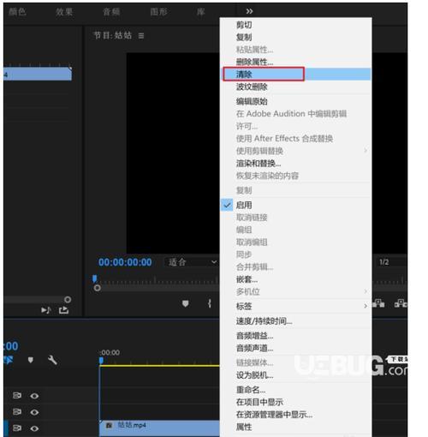The width and height of the screenshot is (428, 437).
Task: Switch to the 效果 workspace tab
Action: coord(64,12)
